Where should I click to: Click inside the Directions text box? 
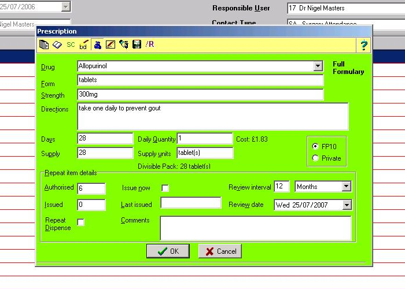tap(213, 117)
